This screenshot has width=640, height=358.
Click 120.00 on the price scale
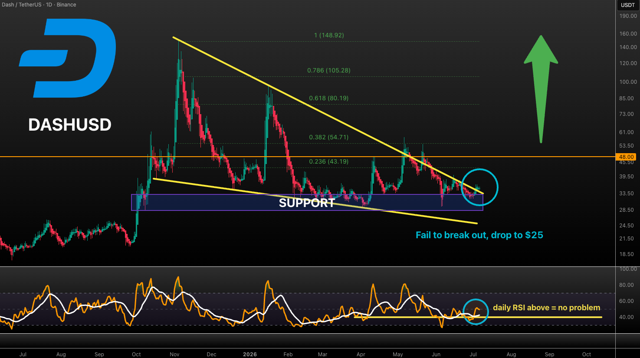[x=628, y=63]
